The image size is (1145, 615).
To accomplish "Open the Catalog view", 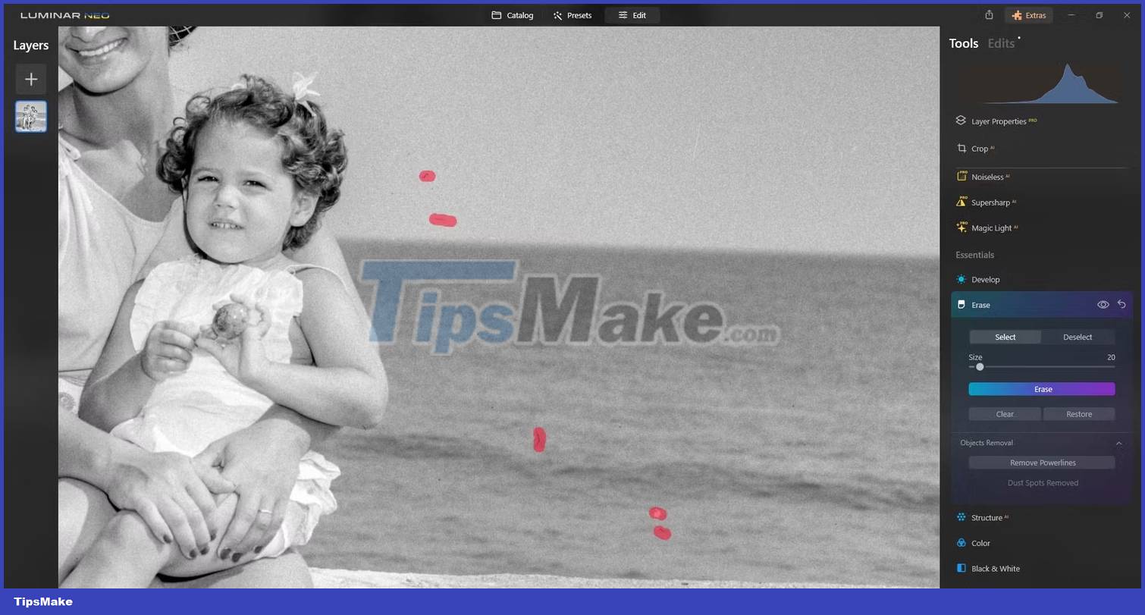I will pos(512,14).
